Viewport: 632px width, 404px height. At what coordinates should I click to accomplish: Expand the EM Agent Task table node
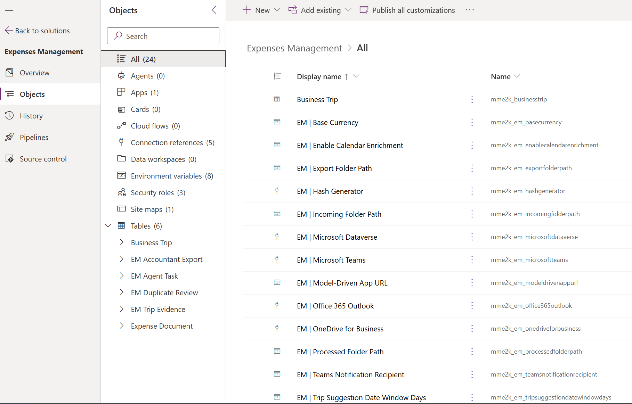(x=121, y=276)
